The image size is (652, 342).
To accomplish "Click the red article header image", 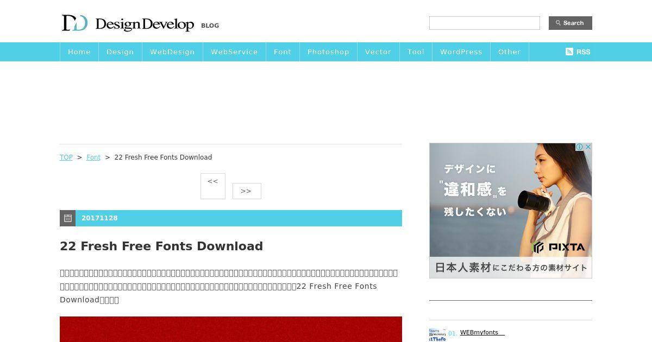I will point(231,329).
